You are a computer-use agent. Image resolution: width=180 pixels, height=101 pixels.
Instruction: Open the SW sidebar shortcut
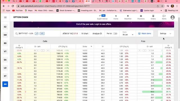click(x=5, y=35)
